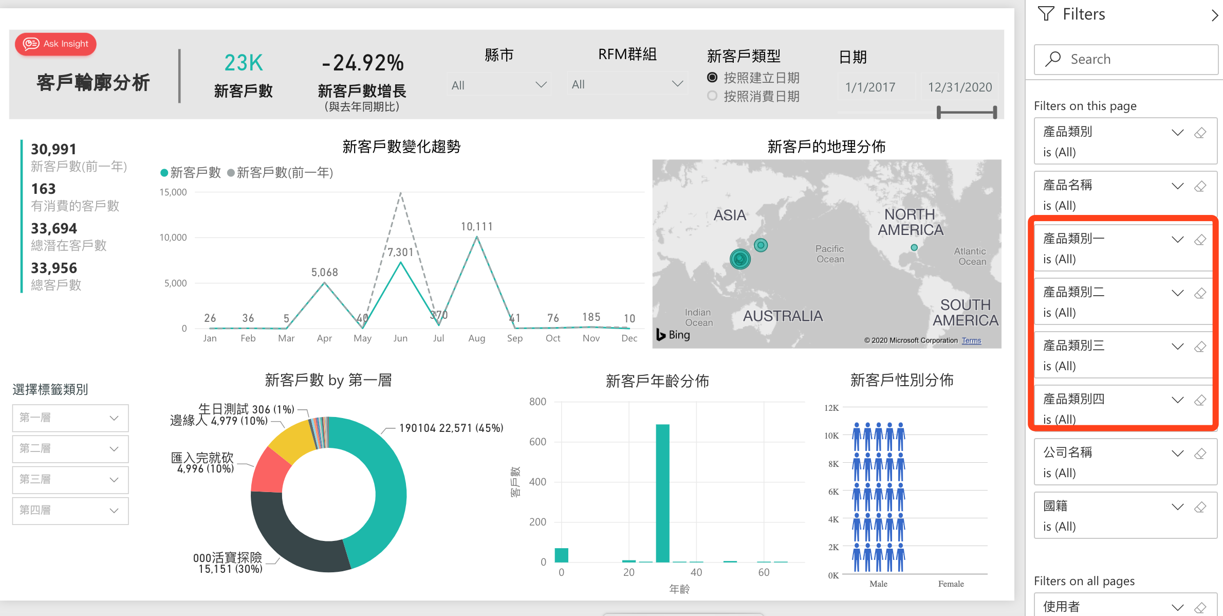The width and height of the screenshot is (1223, 616).
Task: Clear the 產品類別 filter with eraser icon
Action: click(1200, 133)
